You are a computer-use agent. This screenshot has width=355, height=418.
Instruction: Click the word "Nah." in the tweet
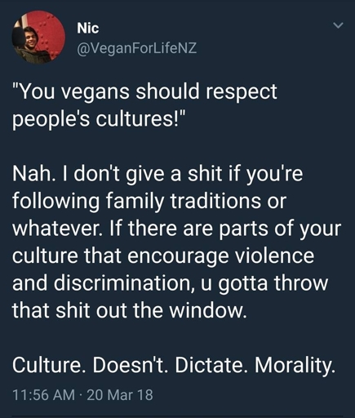(32, 173)
